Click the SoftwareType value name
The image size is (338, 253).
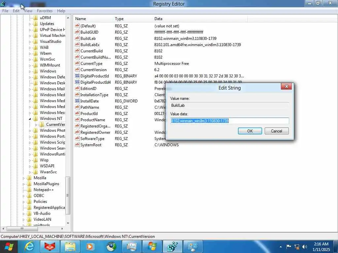(x=92, y=139)
